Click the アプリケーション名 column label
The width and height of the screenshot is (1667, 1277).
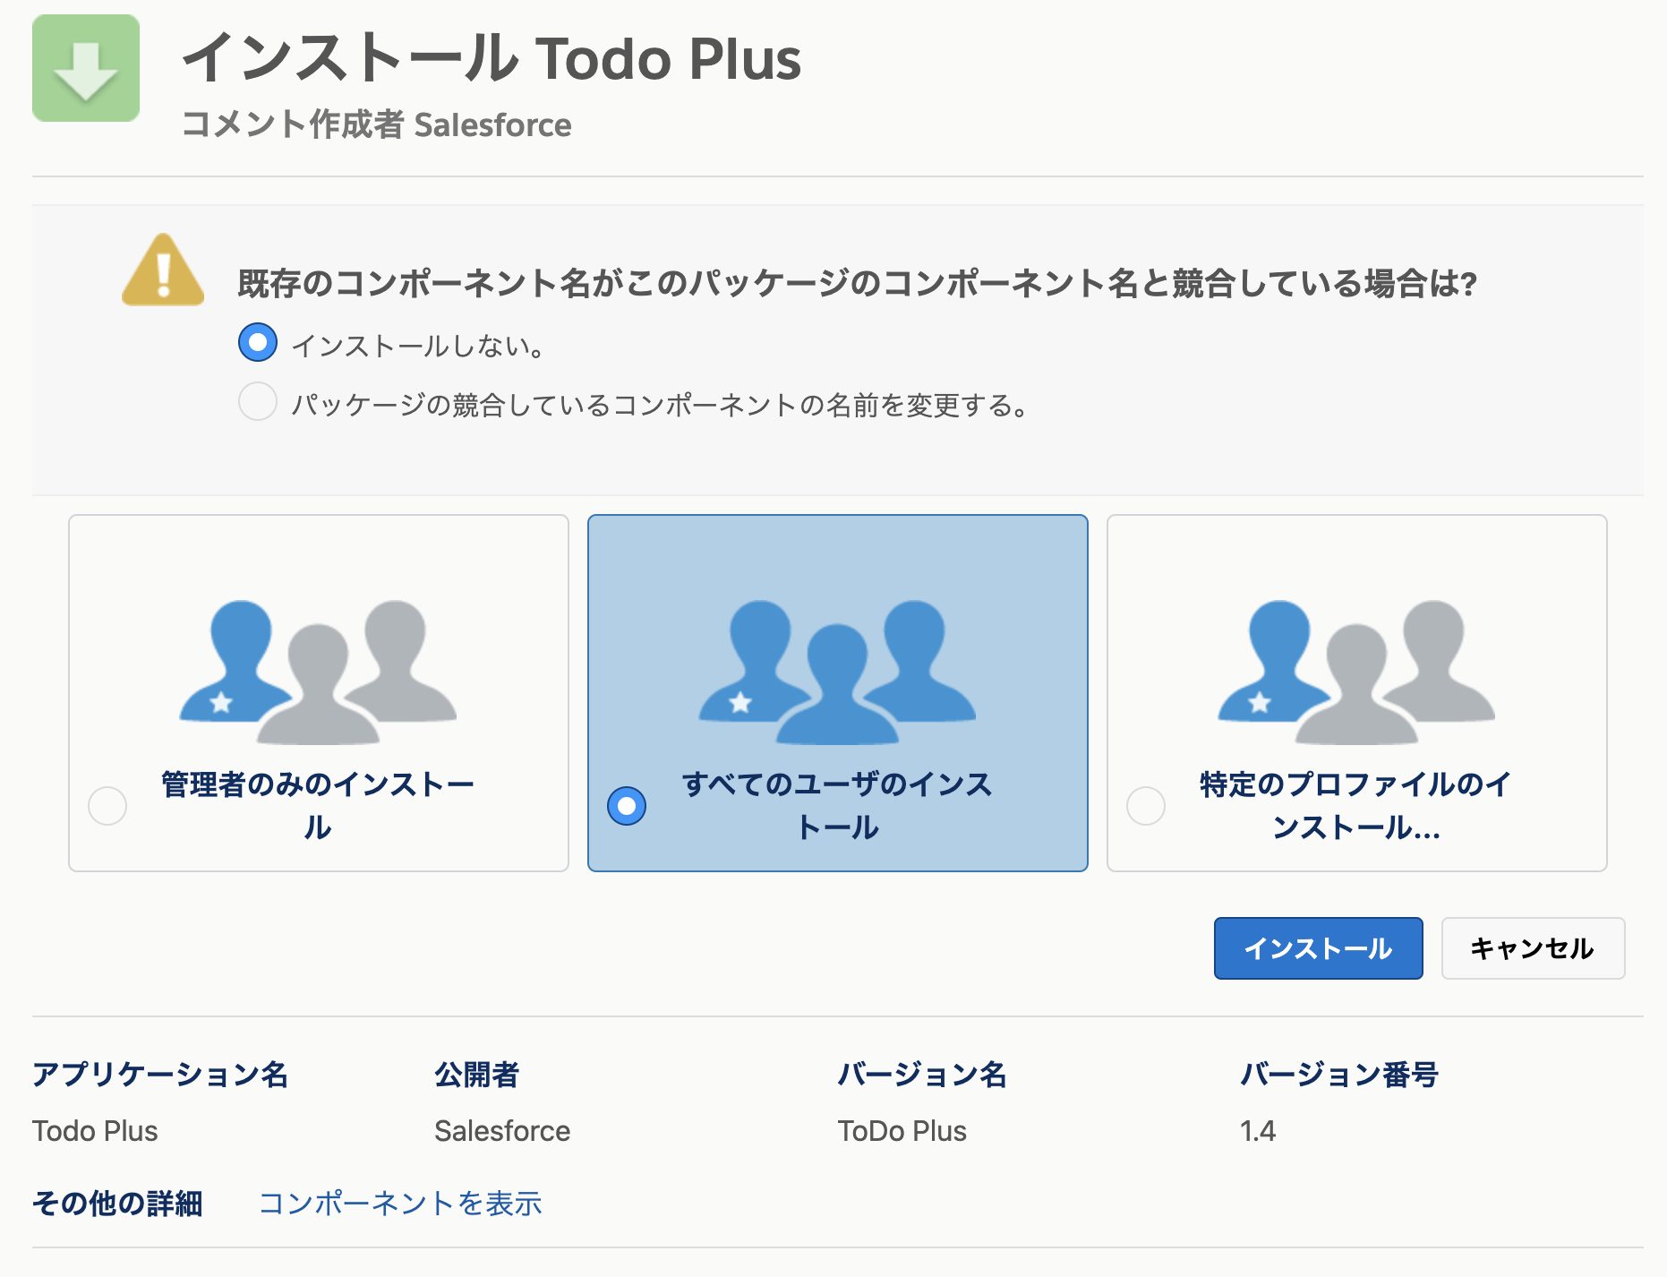(160, 1074)
